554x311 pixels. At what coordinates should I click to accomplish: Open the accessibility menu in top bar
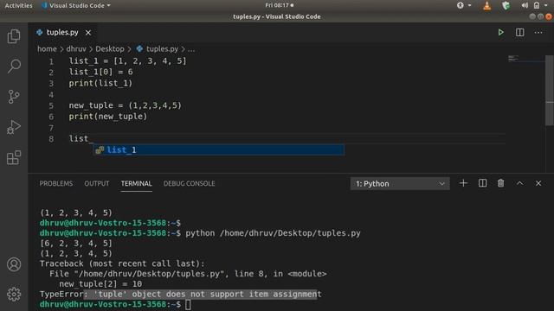[464, 5]
